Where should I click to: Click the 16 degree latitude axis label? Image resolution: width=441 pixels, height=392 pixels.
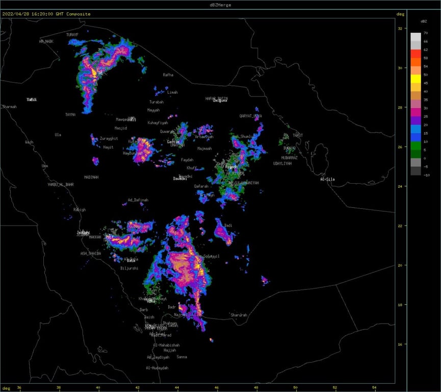tap(400, 344)
